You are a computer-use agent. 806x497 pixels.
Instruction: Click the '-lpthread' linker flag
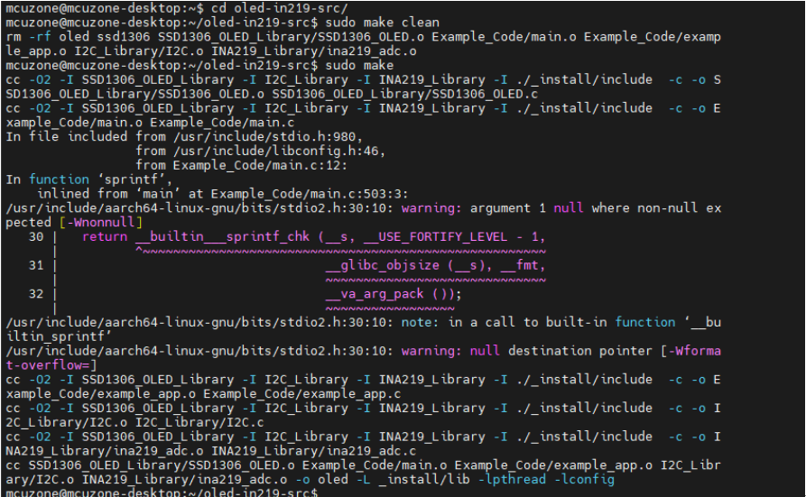(x=512, y=480)
